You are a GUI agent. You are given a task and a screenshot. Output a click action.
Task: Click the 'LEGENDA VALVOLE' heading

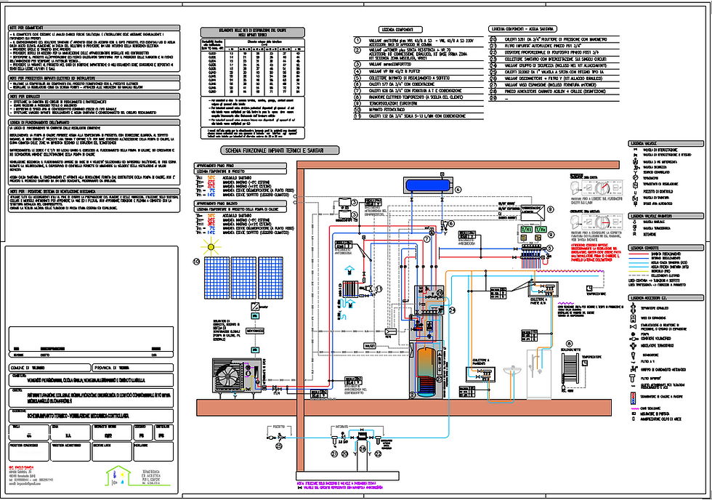click(x=666, y=143)
